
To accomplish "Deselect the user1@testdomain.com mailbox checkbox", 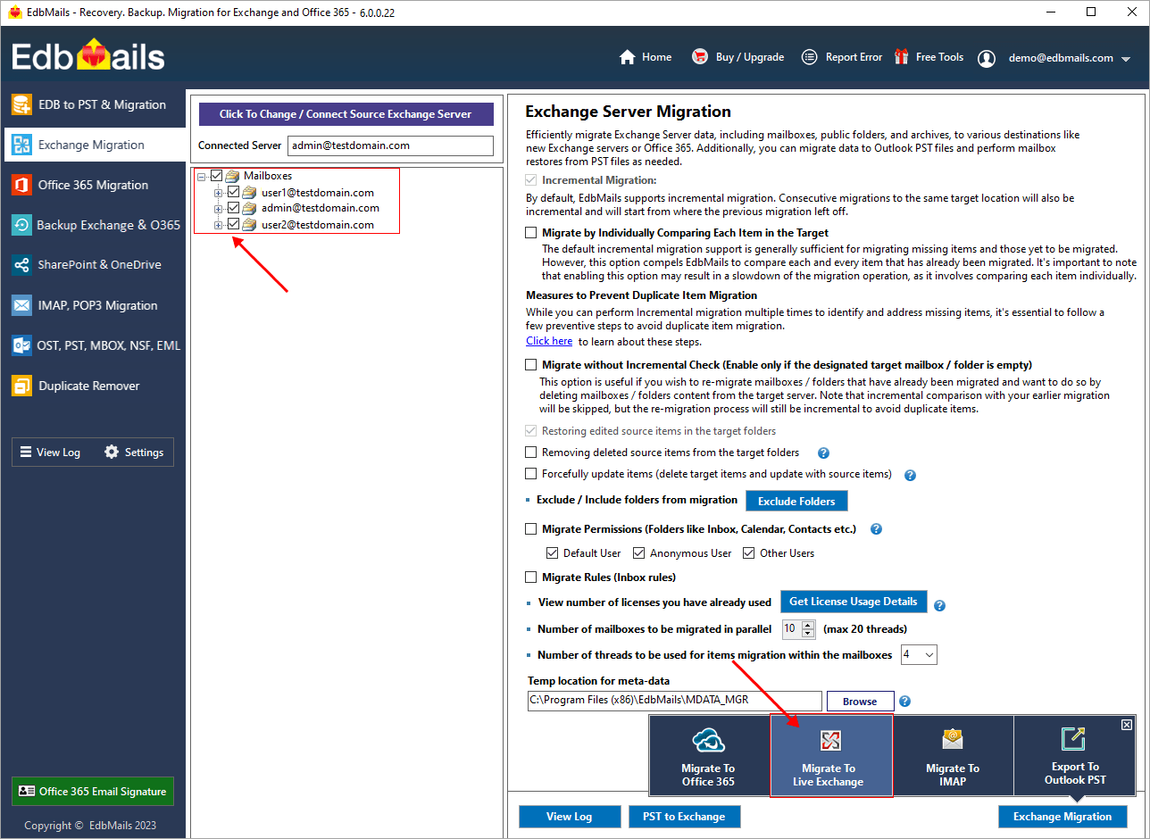I will pos(232,191).
